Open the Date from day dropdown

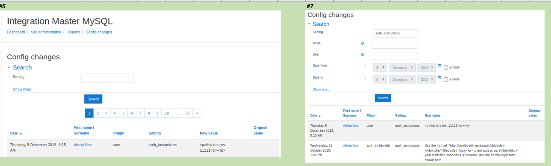coord(380,68)
